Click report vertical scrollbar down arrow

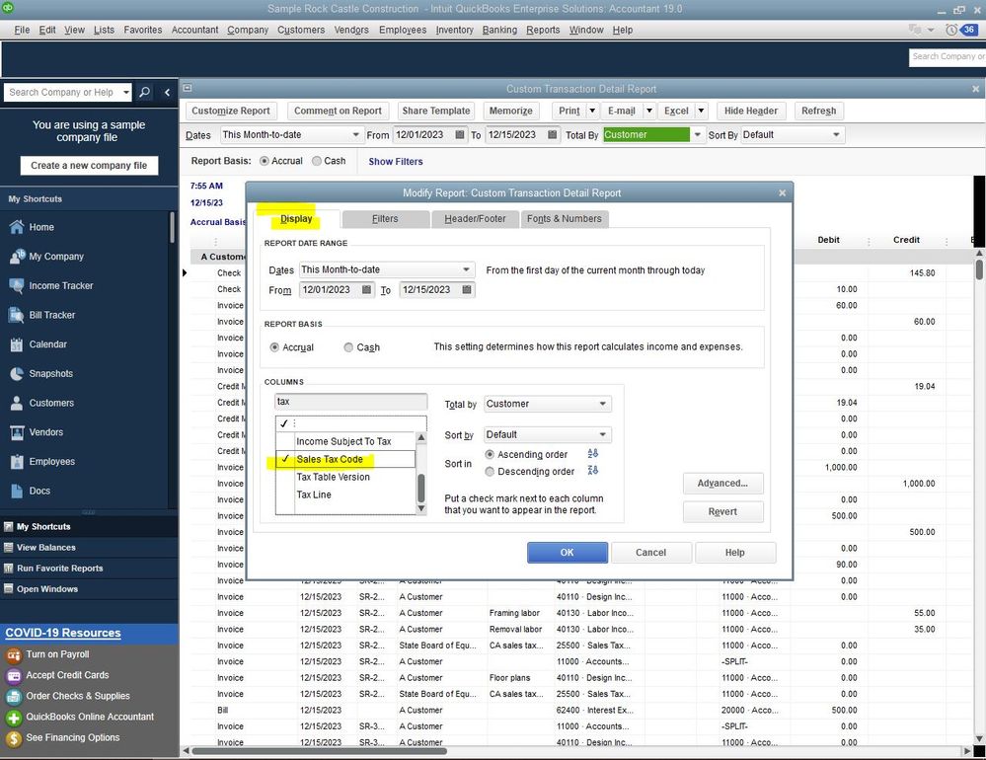click(x=979, y=738)
